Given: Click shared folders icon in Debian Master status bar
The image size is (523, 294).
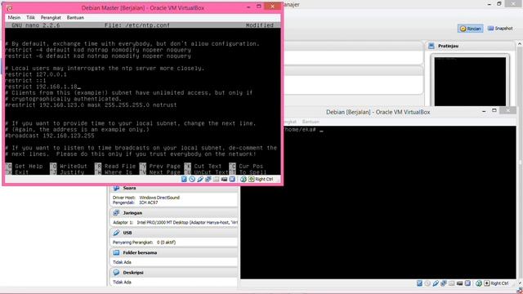Looking at the screenshot, I should click(216, 179).
